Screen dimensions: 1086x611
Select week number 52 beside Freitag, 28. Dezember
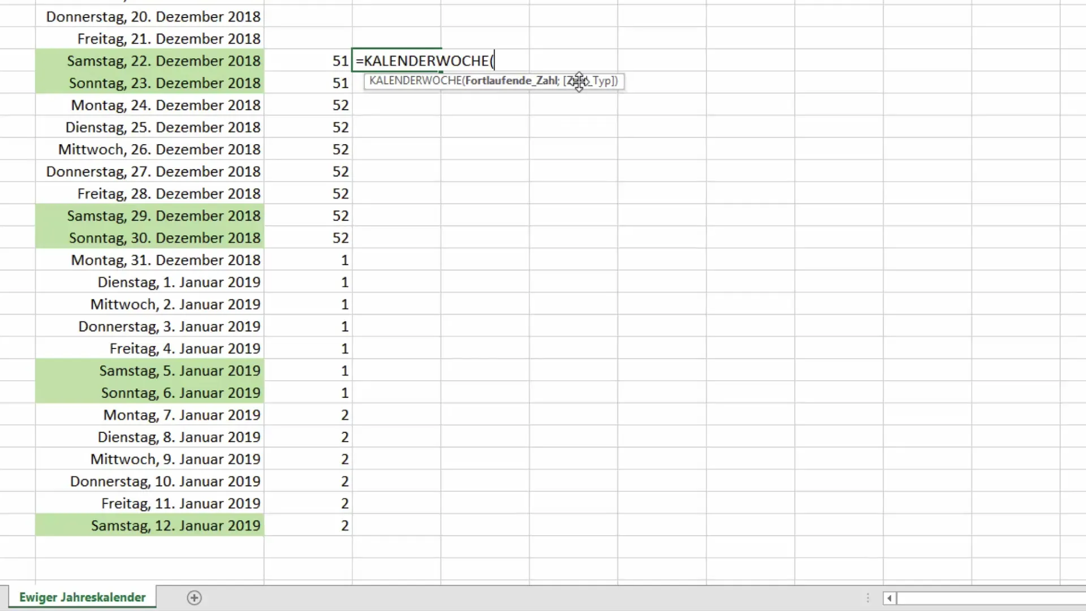308,193
